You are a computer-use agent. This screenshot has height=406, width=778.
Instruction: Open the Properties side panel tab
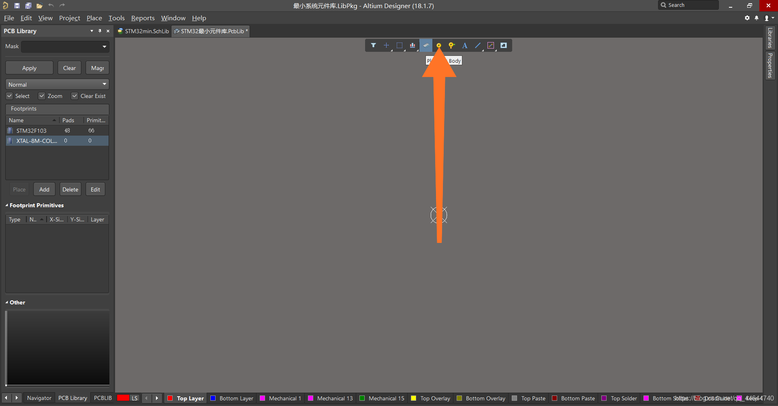click(x=769, y=65)
